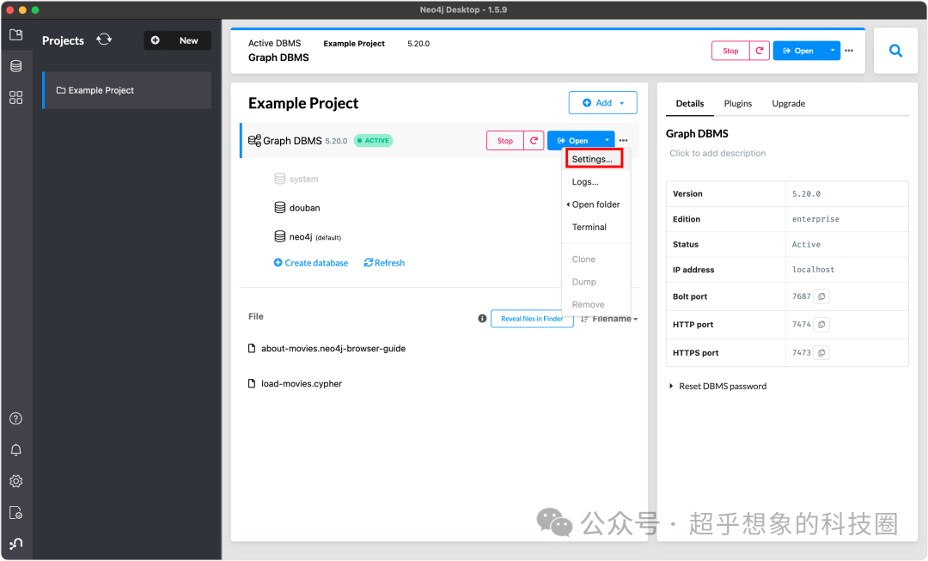The image size is (928, 561).
Task: Click the file info circle icon
Action: [x=482, y=319]
